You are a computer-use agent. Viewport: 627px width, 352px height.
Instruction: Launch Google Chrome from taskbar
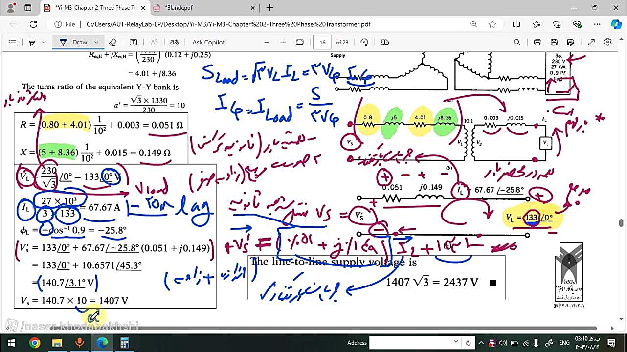pyautogui.click(x=34, y=343)
